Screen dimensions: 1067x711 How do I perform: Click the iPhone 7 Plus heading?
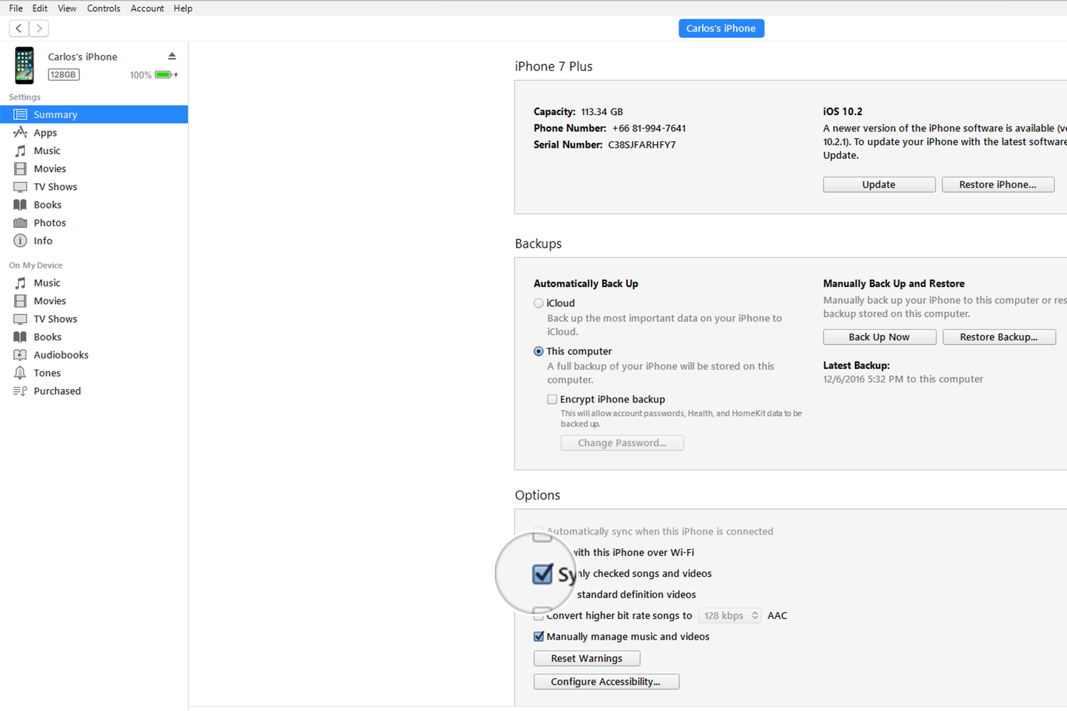click(x=553, y=66)
